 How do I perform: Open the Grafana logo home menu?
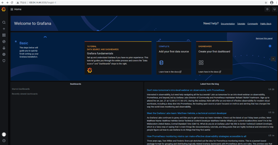[x=4, y=9]
